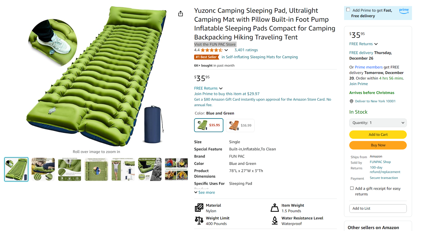This screenshot has height=231, width=424.
Task: Click the Water Resistance droplet icon
Action: tap(275, 220)
